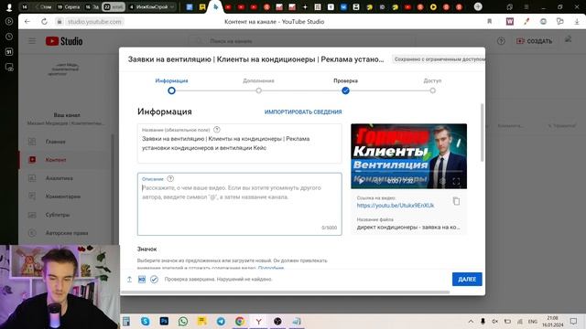
Task: Open video preview settings gear
Action: [x=443, y=181]
